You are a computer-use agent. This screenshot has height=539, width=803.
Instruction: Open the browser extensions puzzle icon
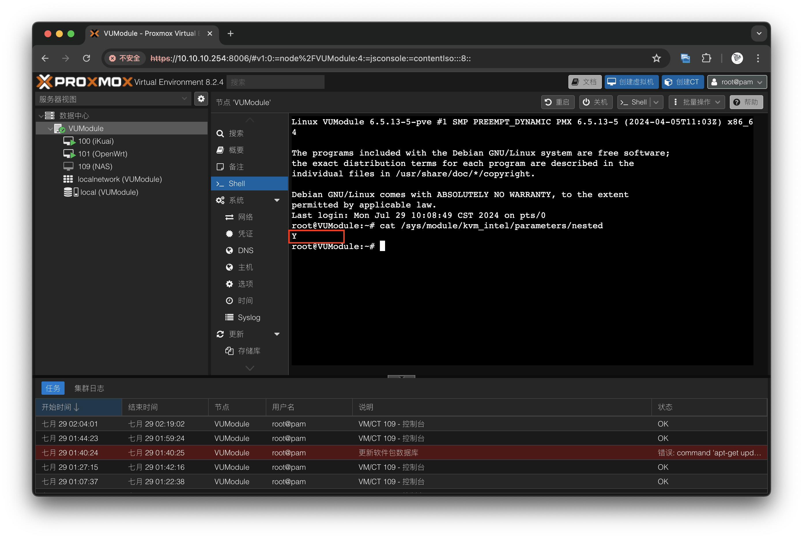point(706,59)
